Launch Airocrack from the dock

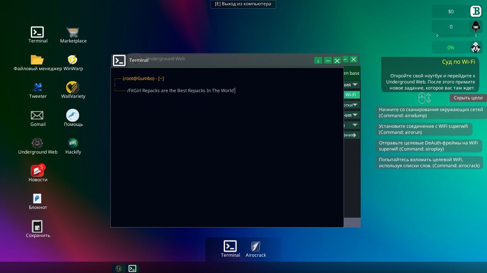point(256,247)
